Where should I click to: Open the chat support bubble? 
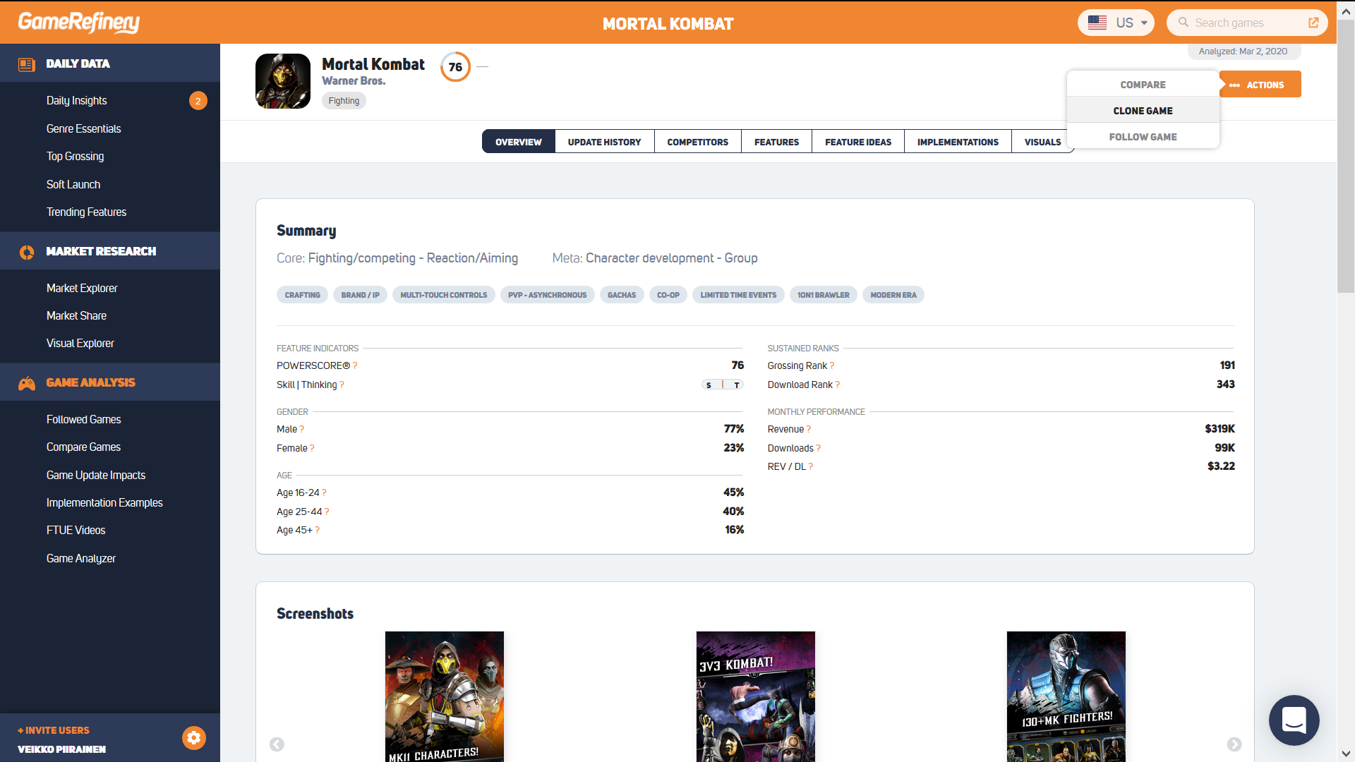tap(1294, 720)
